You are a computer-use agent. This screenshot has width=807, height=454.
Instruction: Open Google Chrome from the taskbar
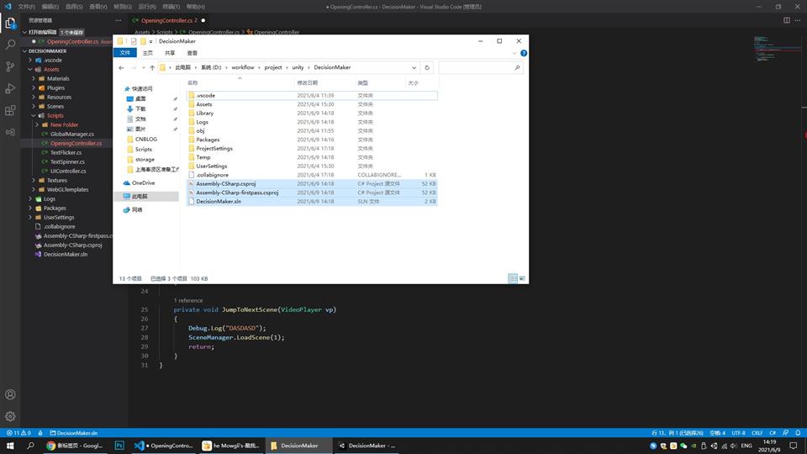pyautogui.click(x=76, y=446)
